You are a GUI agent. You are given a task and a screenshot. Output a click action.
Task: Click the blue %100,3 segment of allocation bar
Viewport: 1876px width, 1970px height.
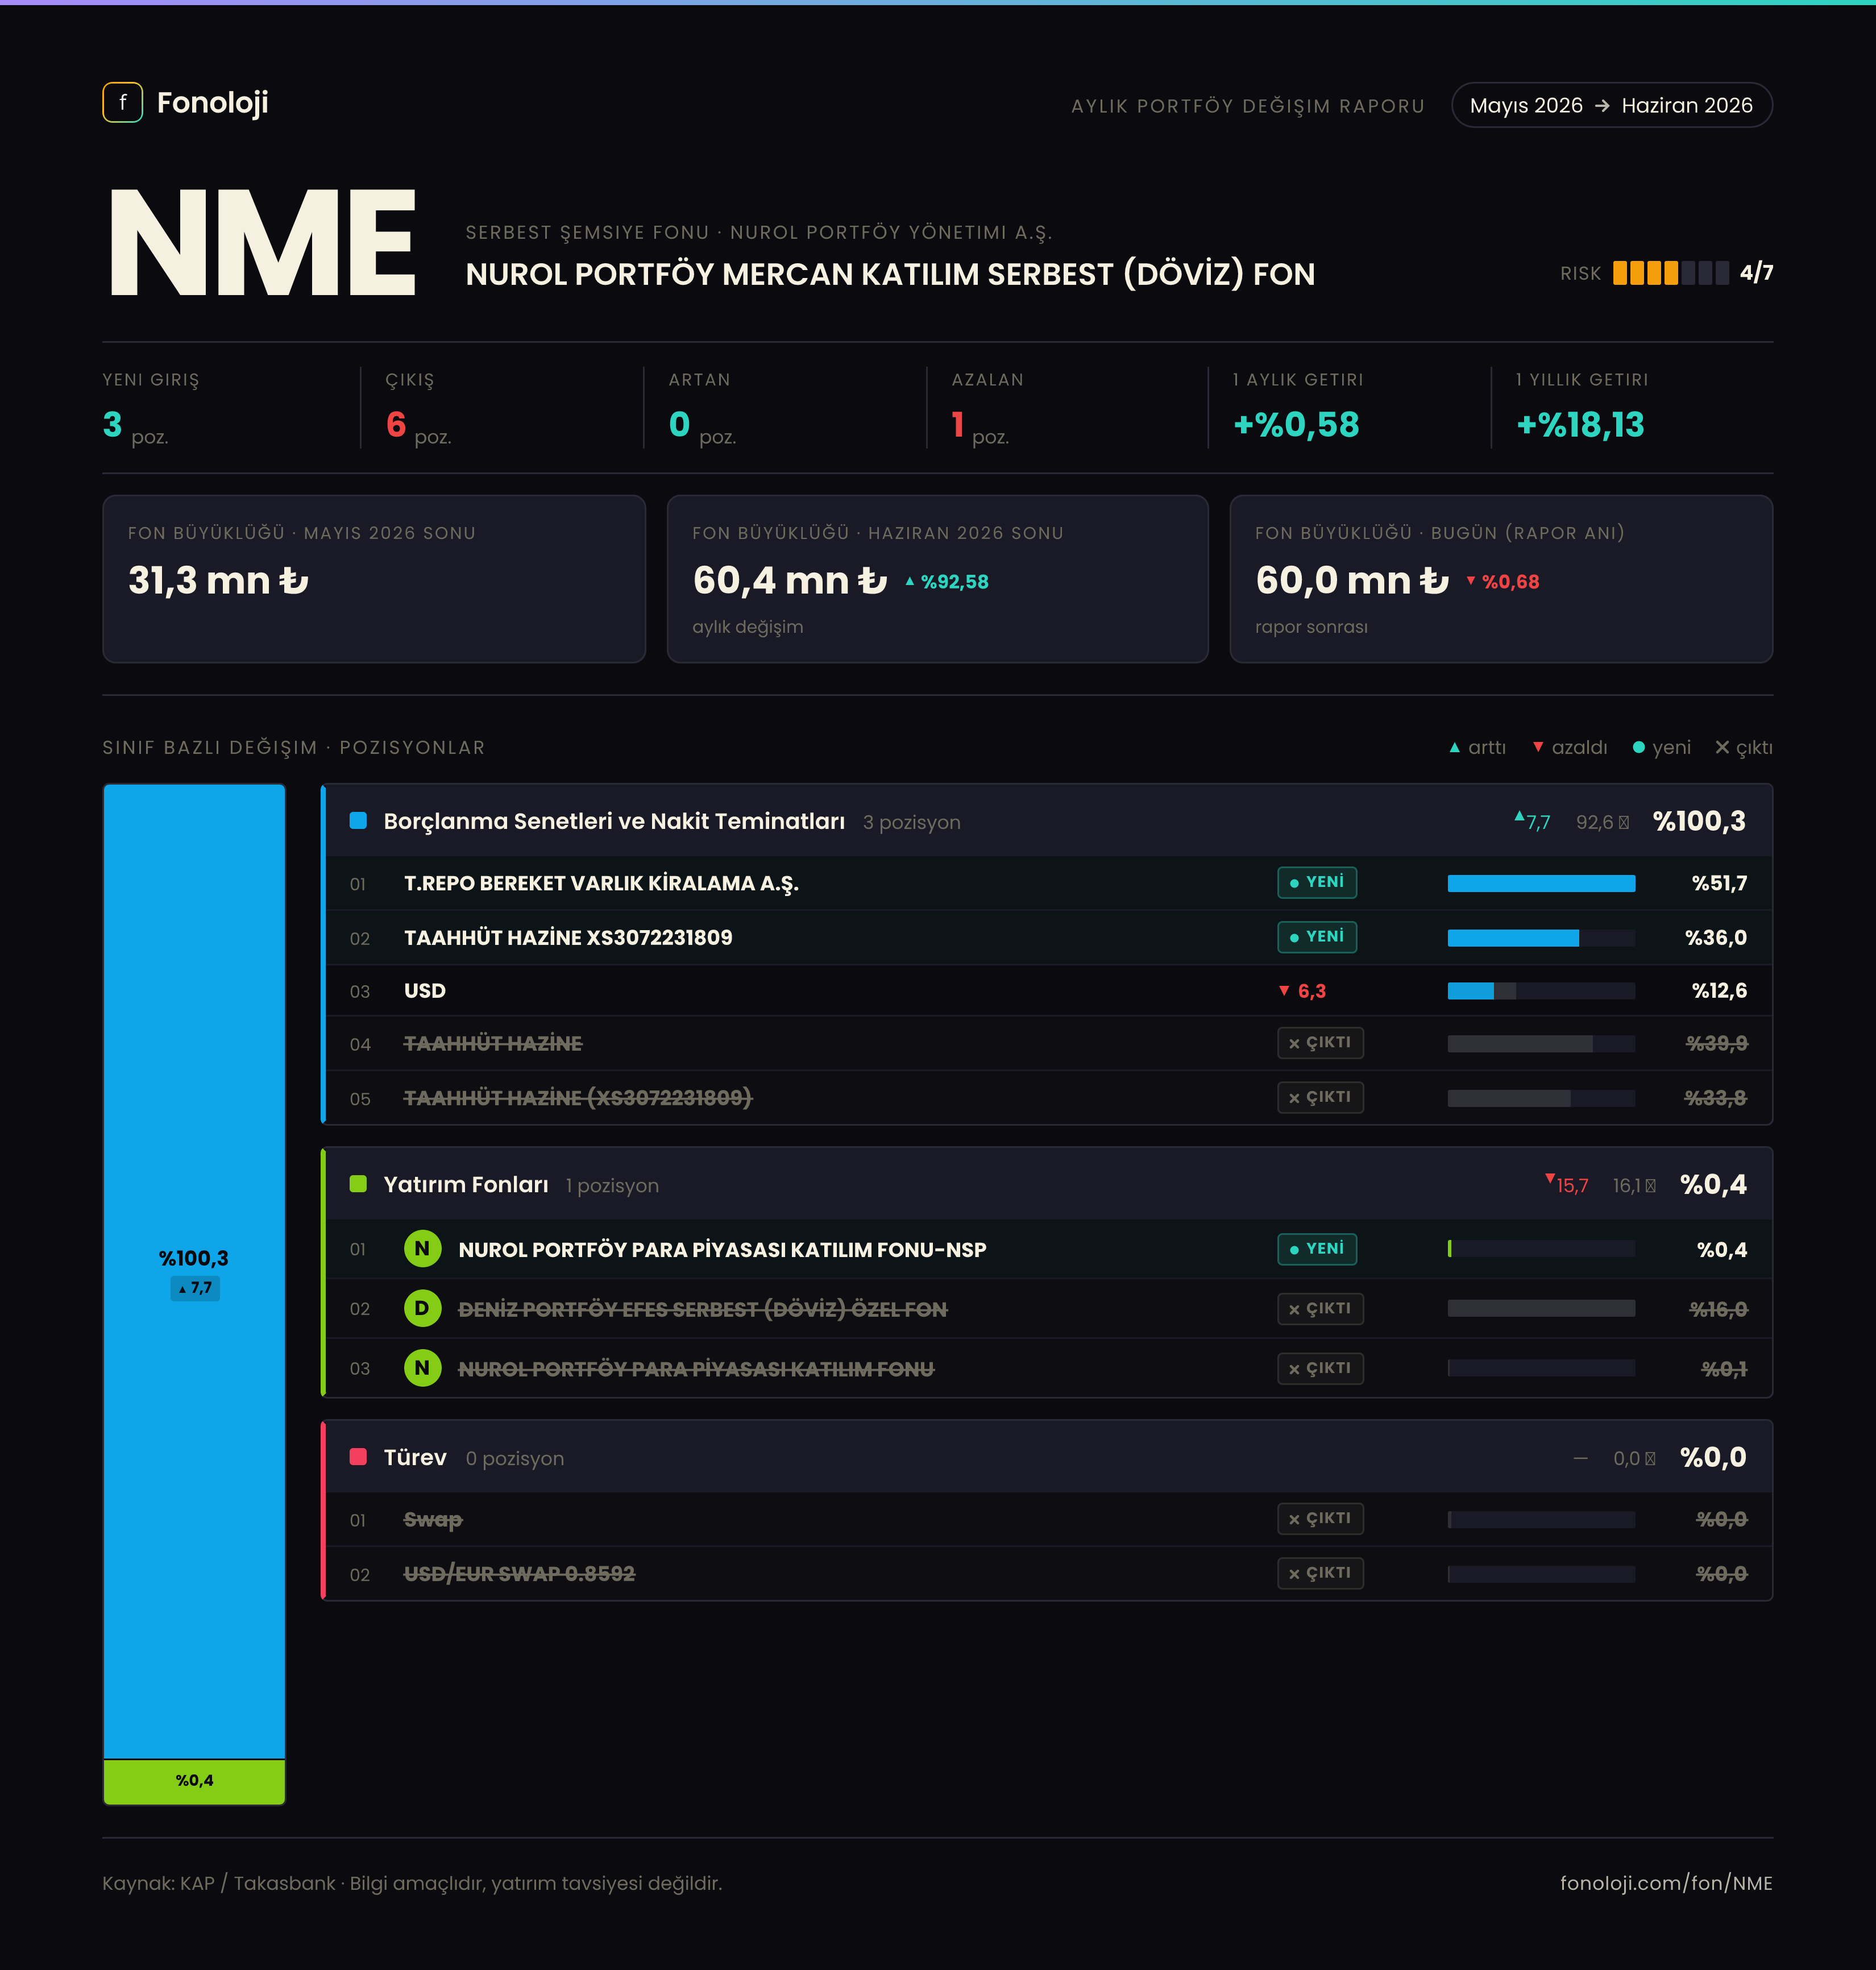(194, 1271)
